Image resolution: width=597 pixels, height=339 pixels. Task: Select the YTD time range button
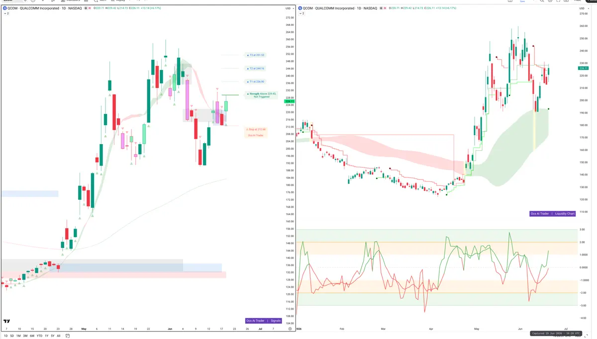pos(39,336)
